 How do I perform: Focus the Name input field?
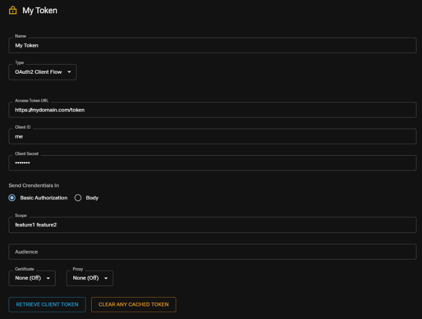point(212,45)
